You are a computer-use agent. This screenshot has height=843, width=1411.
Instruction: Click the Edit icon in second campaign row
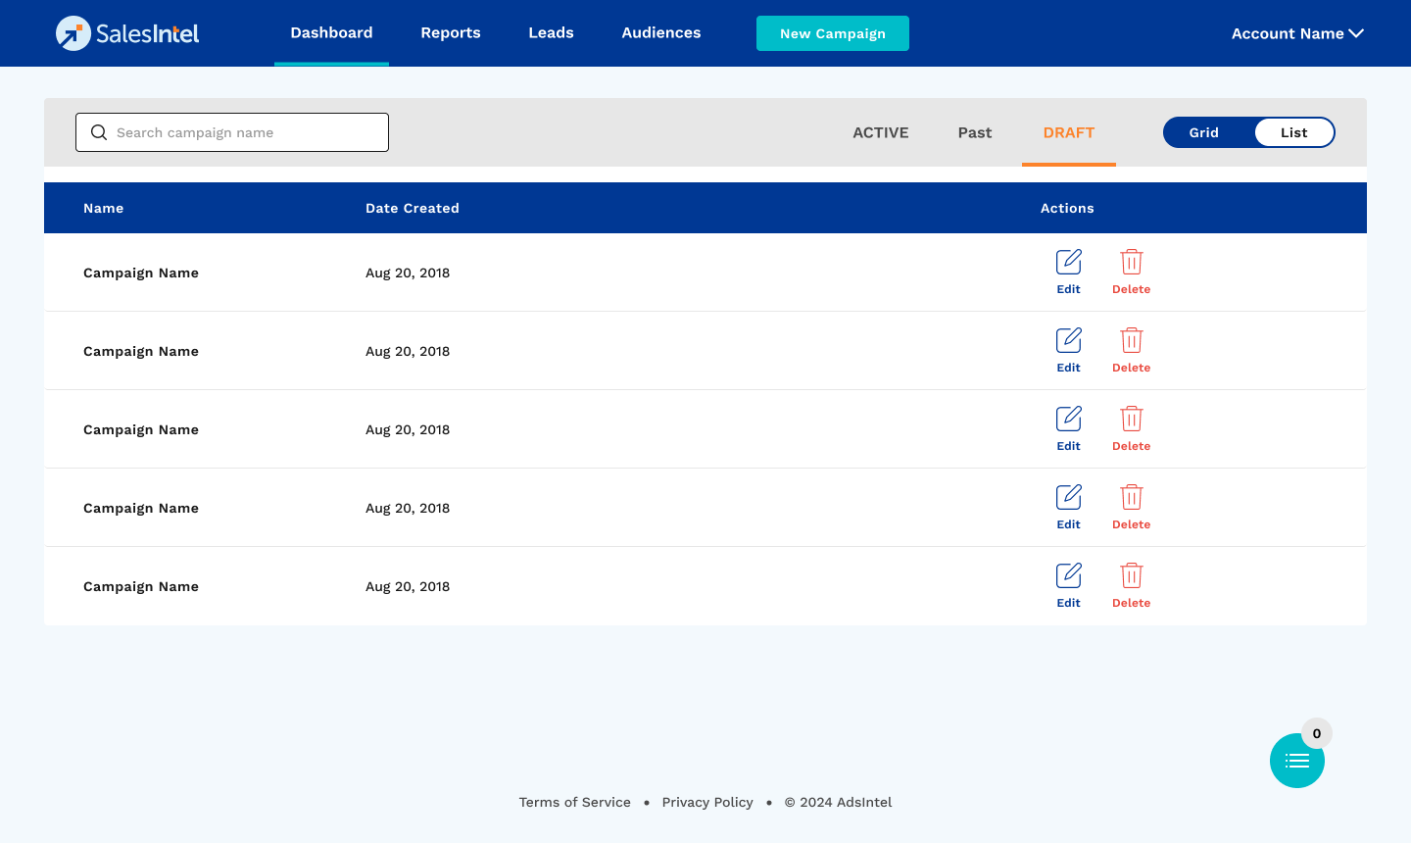pyautogui.click(x=1068, y=341)
